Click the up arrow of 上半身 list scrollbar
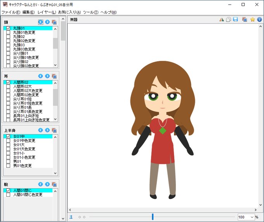Image resolution: width=264 pixels, height=222 pixels. pos(56,137)
